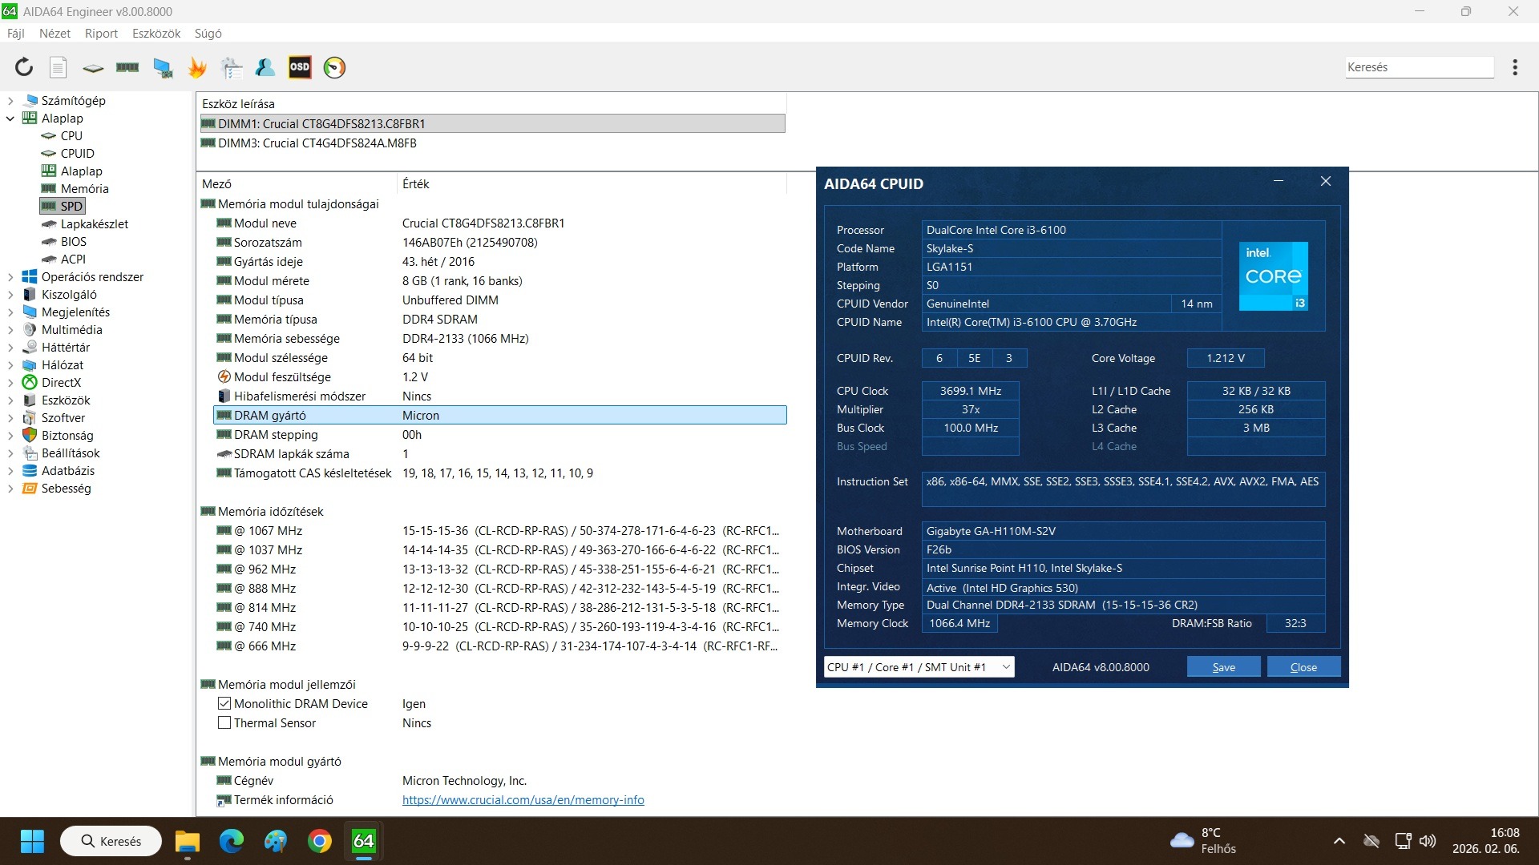
Task: Open the Report page icon
Action: click(x=59, y=67)
